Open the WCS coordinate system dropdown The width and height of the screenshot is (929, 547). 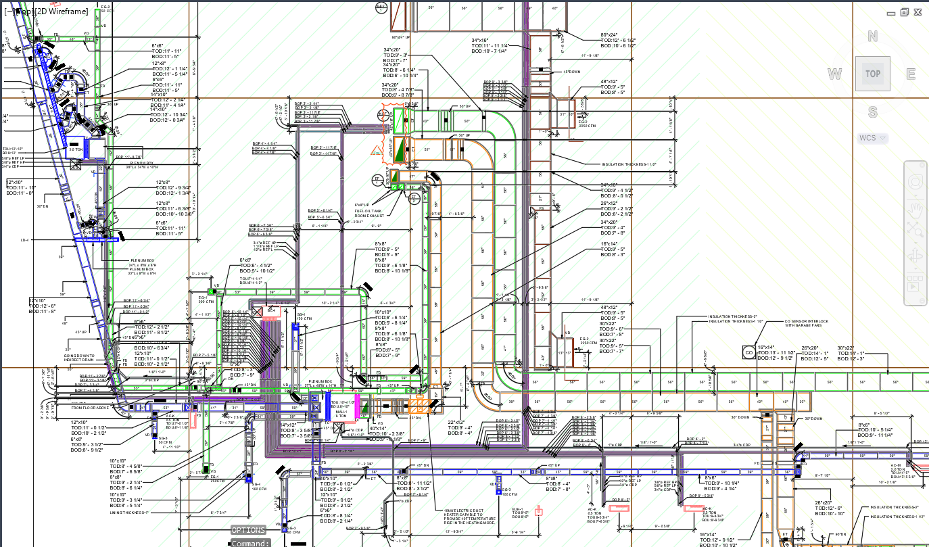click(x=873, y=138)
